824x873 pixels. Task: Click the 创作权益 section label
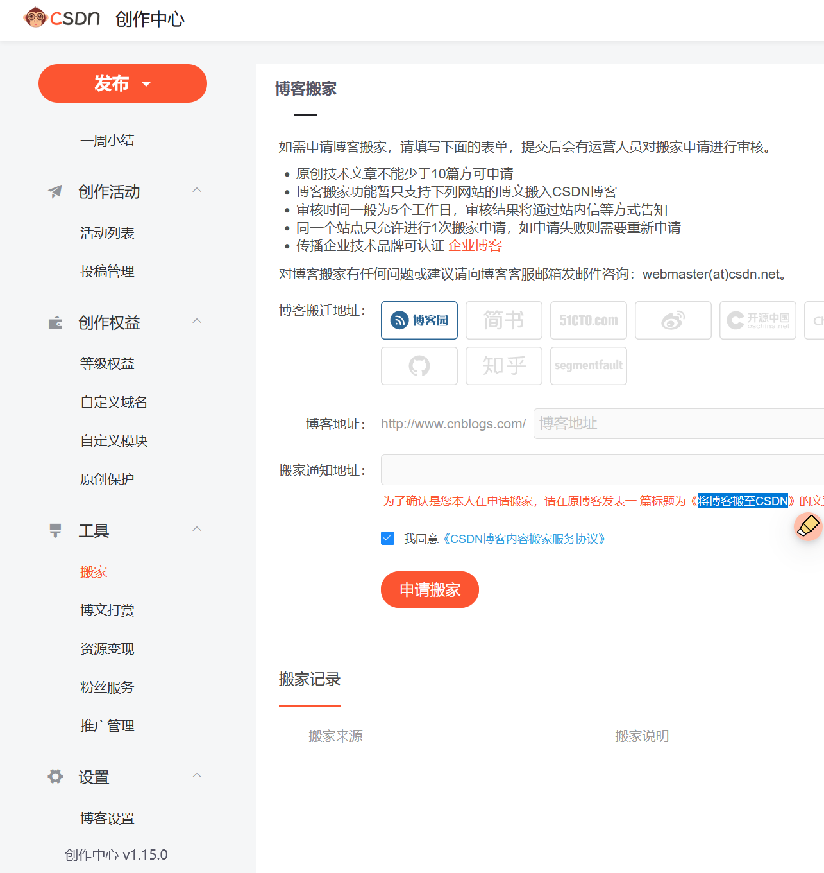pos(109,322)
